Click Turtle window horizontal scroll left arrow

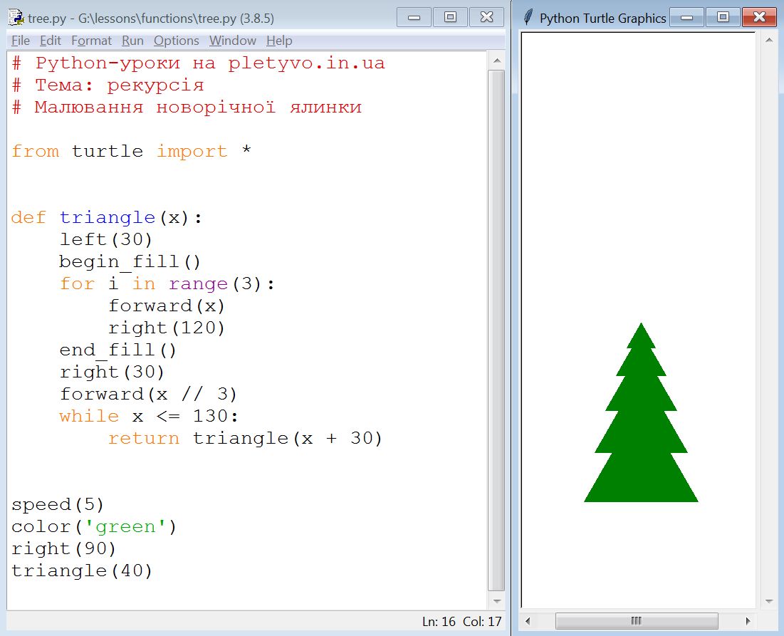(528, 621)
